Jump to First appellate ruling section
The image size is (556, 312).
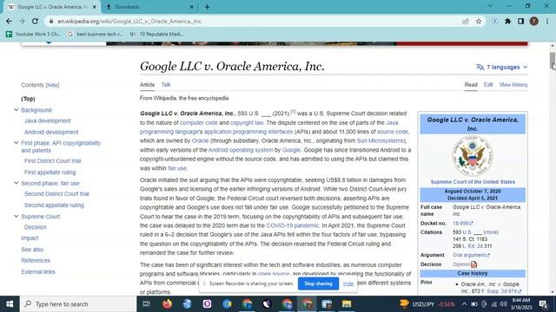point(50,172)
